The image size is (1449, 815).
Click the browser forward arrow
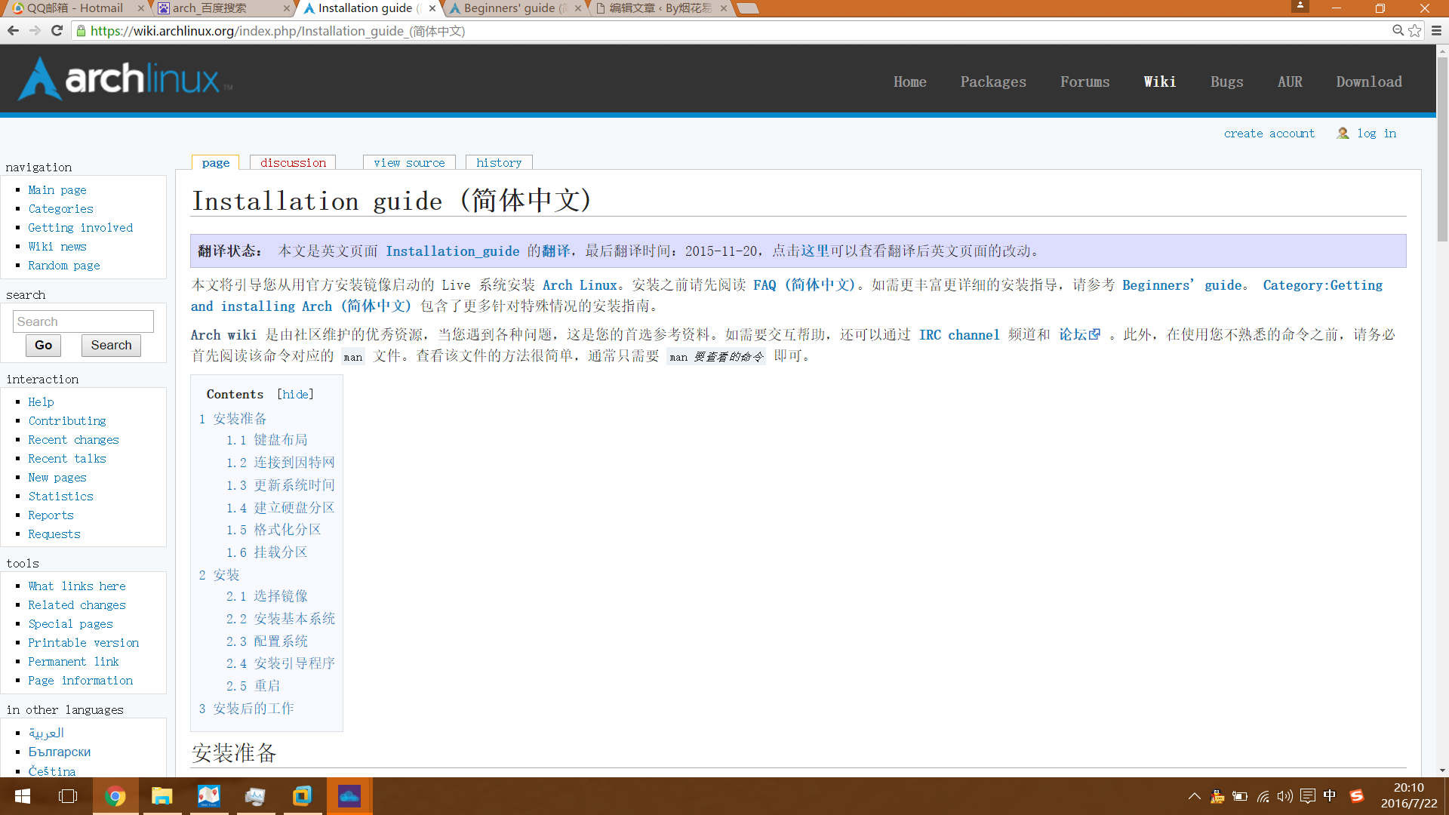point(35,31)
